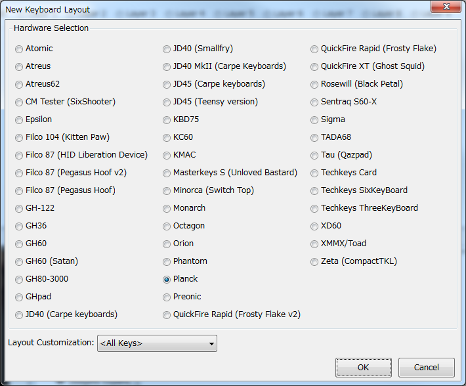Click the Cancel button

coord(427,368)
